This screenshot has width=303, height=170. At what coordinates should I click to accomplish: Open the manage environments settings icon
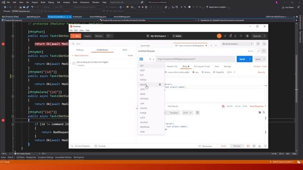(264, 44)
